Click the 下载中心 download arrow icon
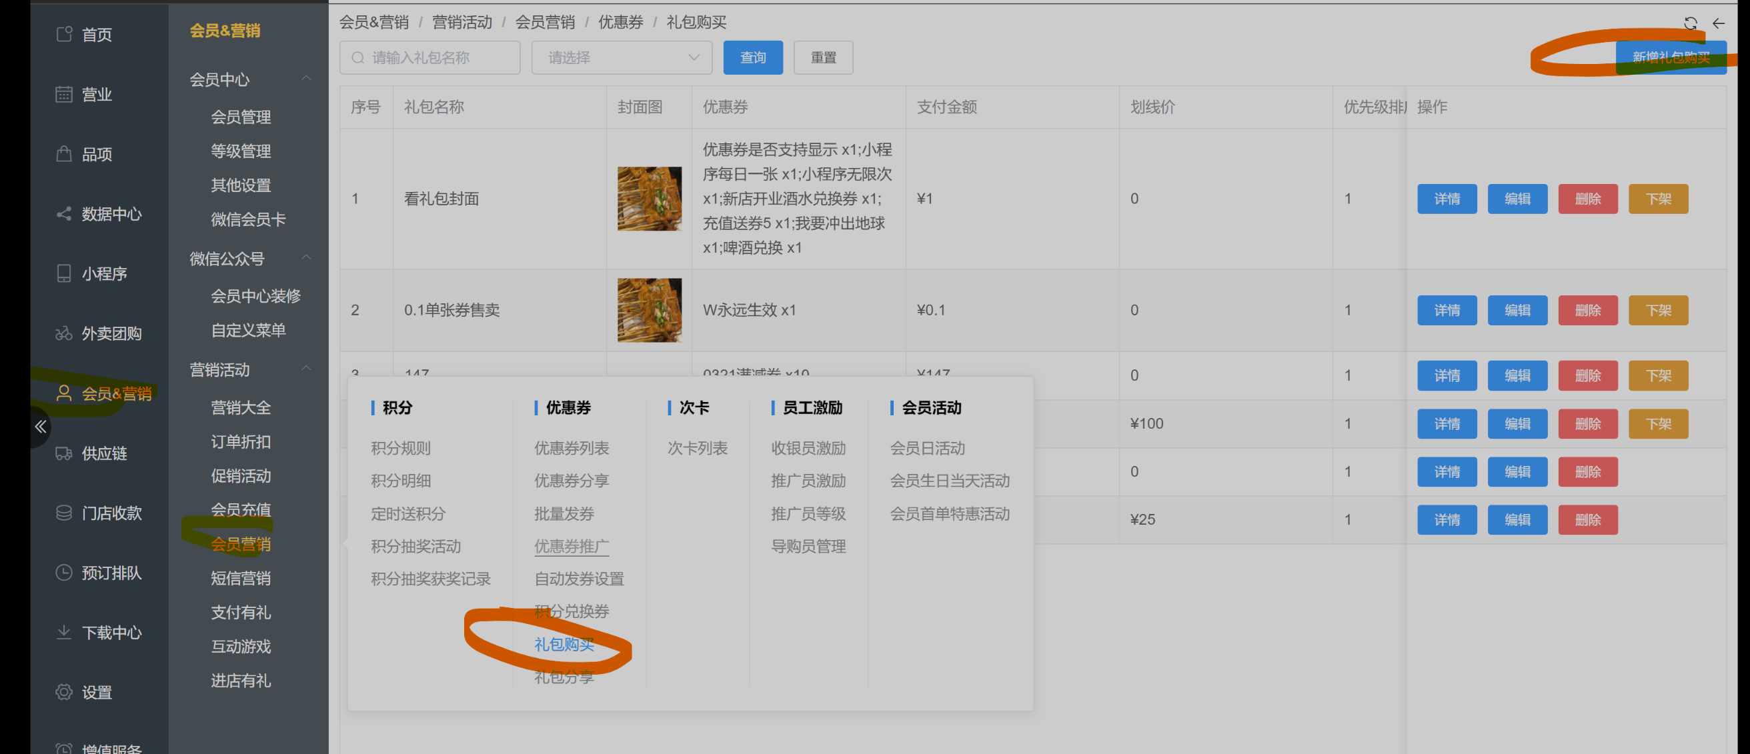The height and width of the screenshot is (754, 1750). [x=64, y=633]
